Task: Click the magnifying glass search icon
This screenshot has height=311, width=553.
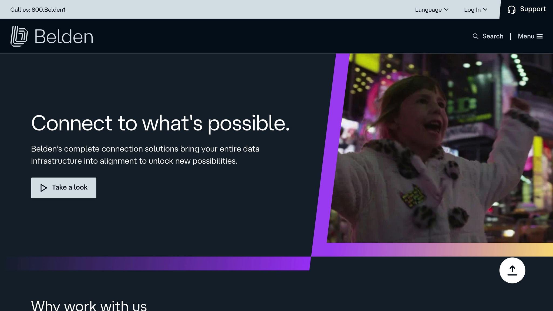Action: (x=476, y=36)
